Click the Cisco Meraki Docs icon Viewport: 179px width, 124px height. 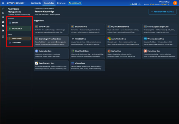pyautogui.click(x=73, y=51)
